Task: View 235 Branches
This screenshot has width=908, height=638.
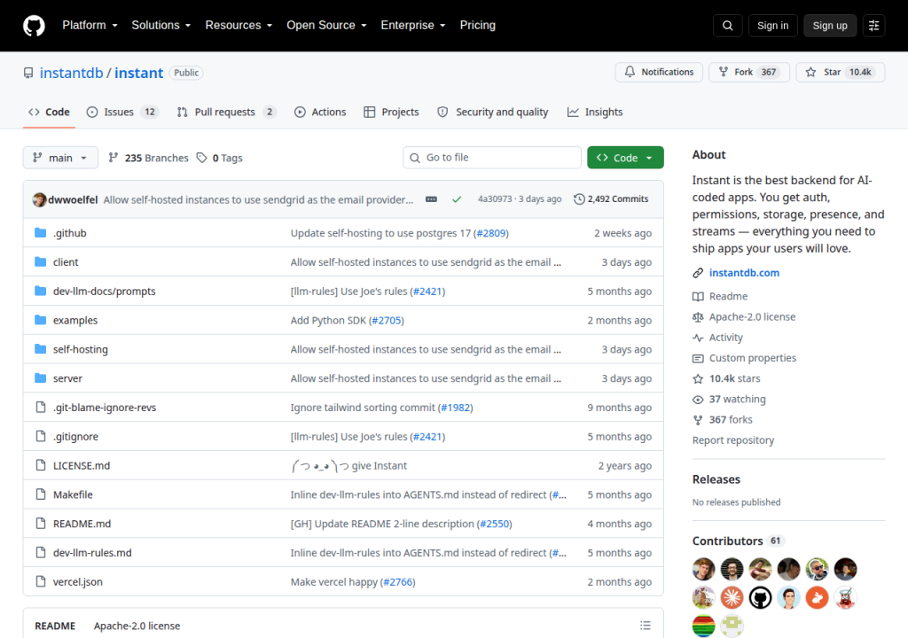Action: click(148, 158)
